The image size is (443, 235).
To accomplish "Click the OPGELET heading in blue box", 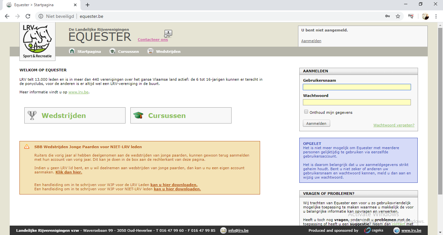I will tap(312, 144).
